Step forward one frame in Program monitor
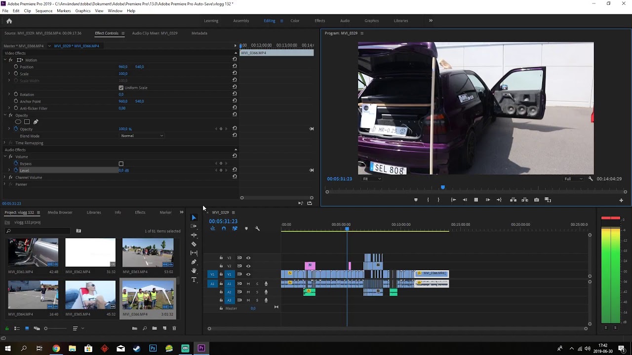Viewport: 632px width, 355px height. click(488, 200)
